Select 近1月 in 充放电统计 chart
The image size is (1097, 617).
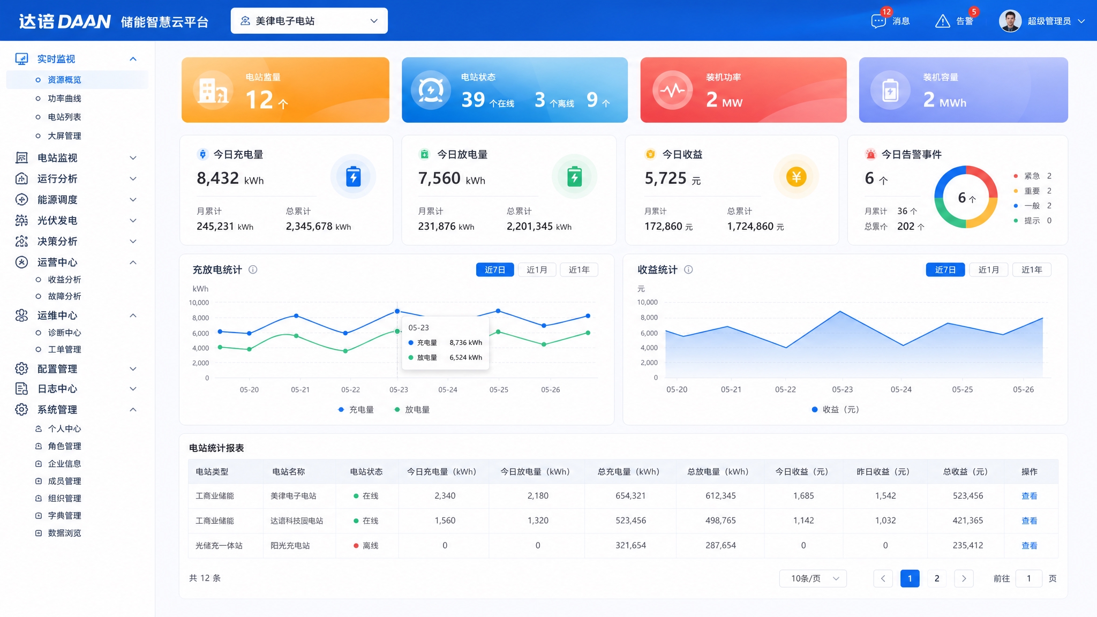(x=537, y=270)
